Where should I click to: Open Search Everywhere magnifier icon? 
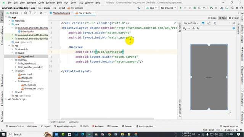click(232, 8)
